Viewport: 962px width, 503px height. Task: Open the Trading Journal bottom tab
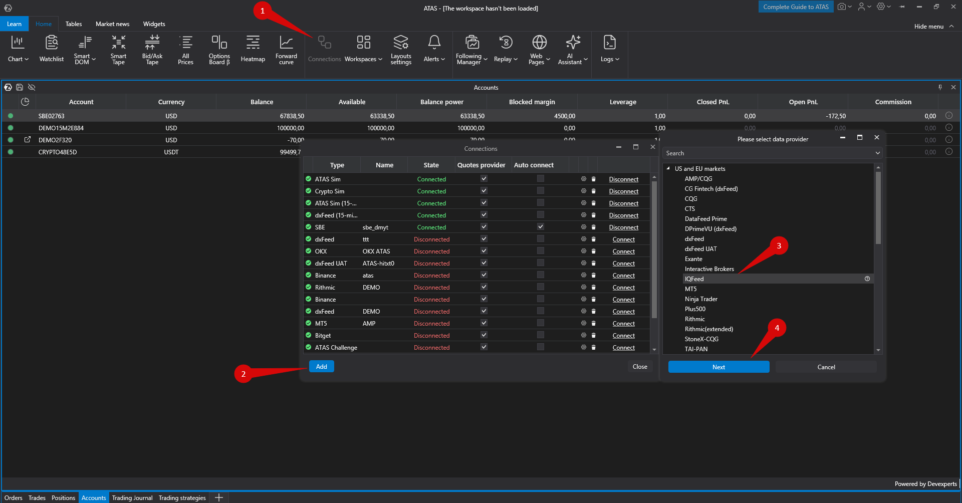tap(132, 497)
